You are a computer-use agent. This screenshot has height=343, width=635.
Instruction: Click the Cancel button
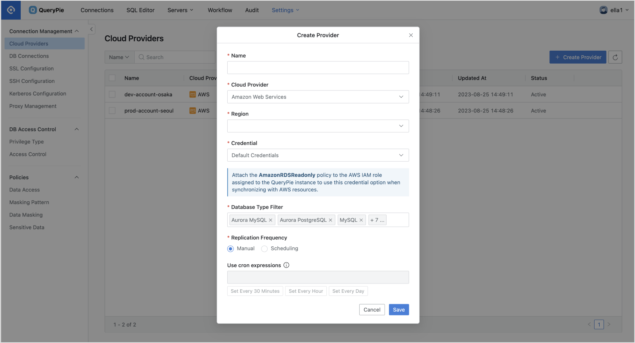(372, 310)
